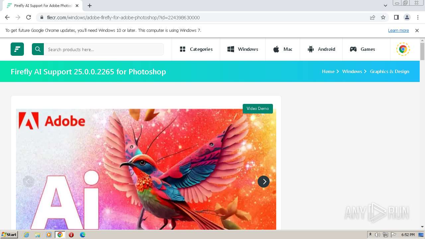
Task: Click the Action Center flag icon
Action: click(x=393, y=235)
